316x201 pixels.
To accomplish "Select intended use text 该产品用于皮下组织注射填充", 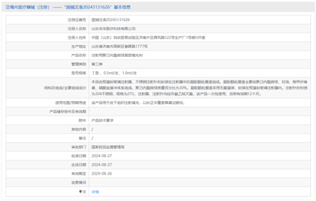I will 138,103.
